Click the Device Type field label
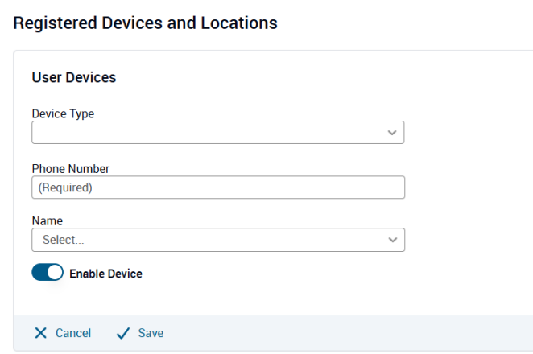The height and width of the screenshot is (354, 533). (x=63, y=113)
